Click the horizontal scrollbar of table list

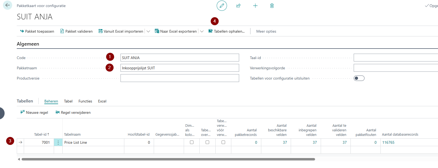[x=168, y=159]
